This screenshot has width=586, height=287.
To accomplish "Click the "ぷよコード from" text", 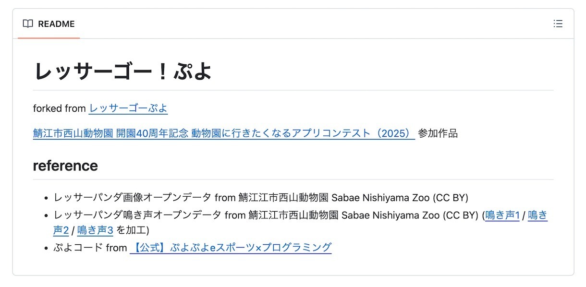I will tap(90, 248).
